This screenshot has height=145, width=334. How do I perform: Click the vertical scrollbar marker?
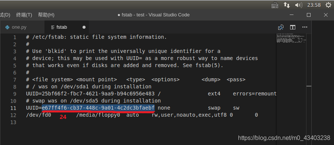click(x=309, y=86)
